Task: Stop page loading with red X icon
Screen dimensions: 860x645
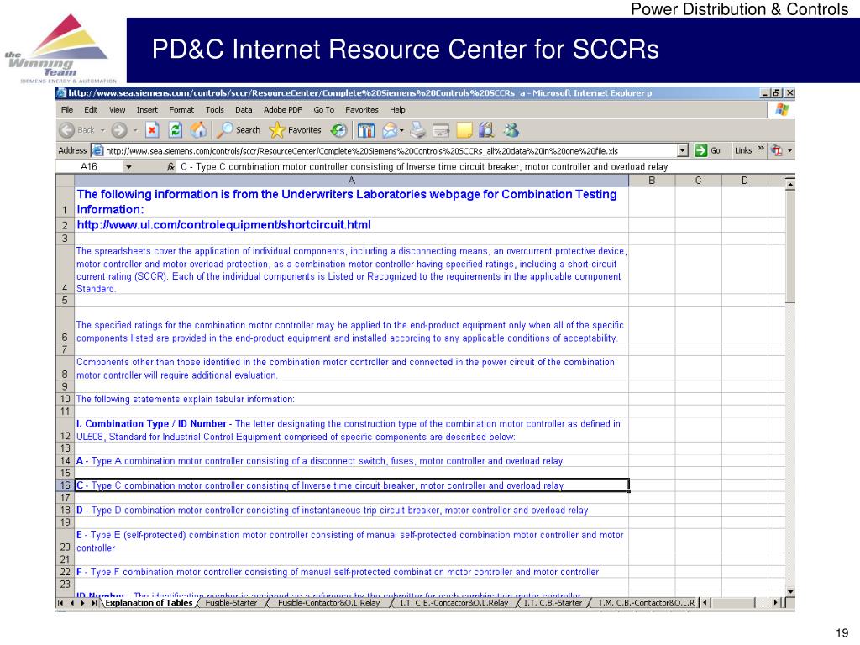Action: click(x=153, y=130)
